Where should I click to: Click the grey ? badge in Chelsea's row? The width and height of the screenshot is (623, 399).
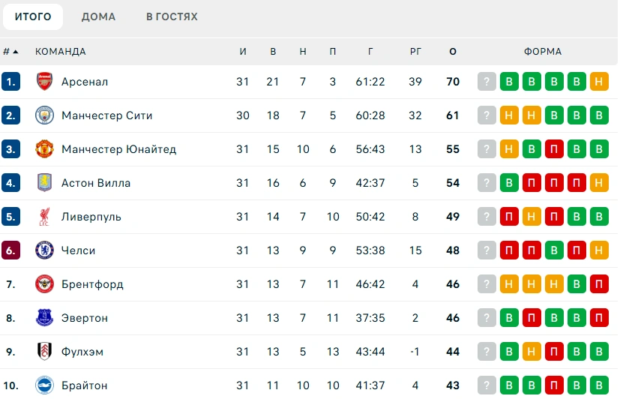click(x=487, y=250)
